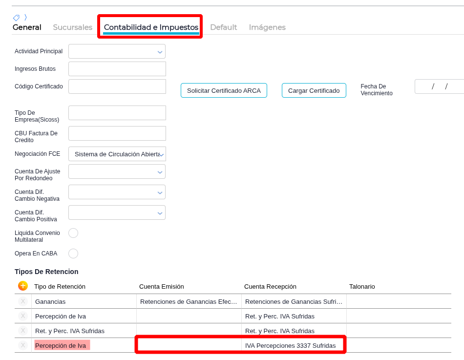Focus the Ingresos Brutos input field
This screenshot has height=360, width=464.
[117, 69]
